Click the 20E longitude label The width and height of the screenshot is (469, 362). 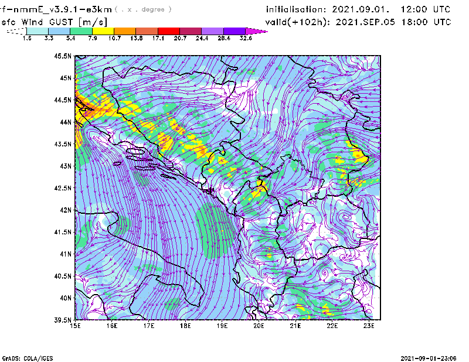pos(259,326)
